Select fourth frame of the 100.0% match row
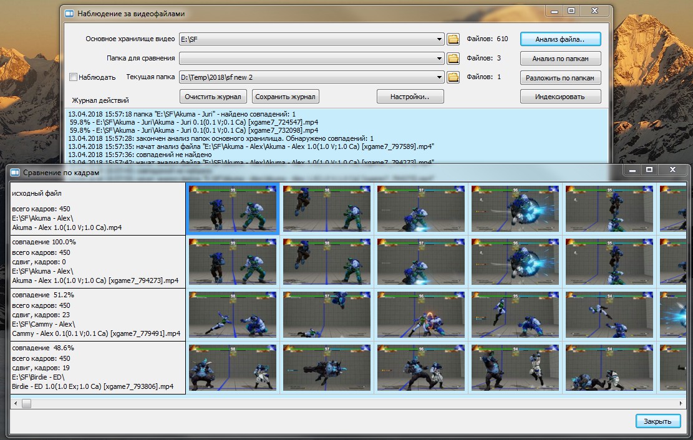This screenshot has height=440, width=693. coord(515,262)
